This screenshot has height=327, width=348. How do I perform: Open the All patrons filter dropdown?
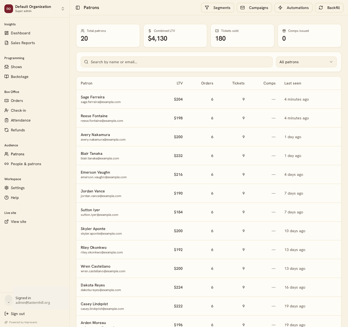pos(306,62)
